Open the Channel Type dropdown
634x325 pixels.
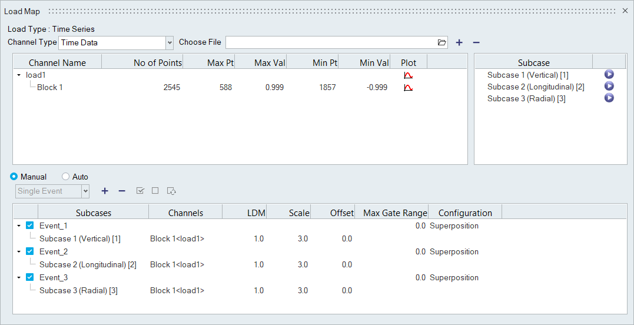point(170,42)
